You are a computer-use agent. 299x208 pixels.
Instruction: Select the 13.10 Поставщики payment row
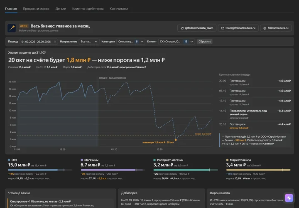[255, 102]
